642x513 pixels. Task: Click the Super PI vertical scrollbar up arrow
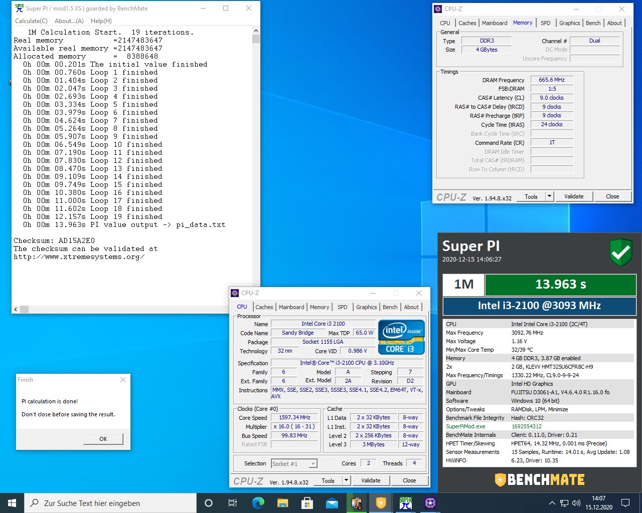coord(256,31)
